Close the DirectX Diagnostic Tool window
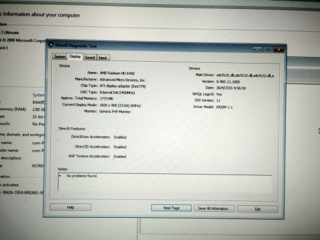 coord(279,50)
